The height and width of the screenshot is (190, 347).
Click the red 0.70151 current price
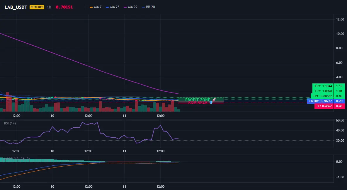[x=64, y=7]
